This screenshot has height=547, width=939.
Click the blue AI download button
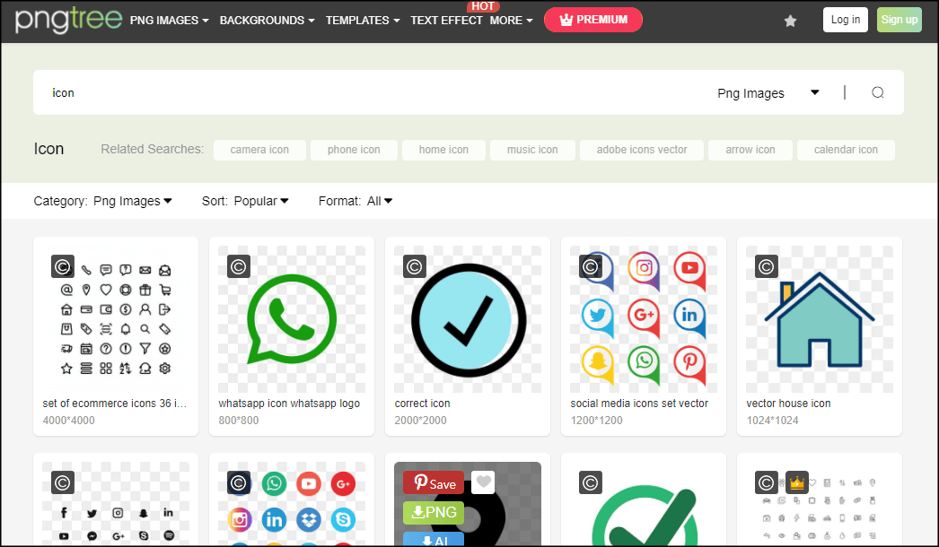point(434,539)
